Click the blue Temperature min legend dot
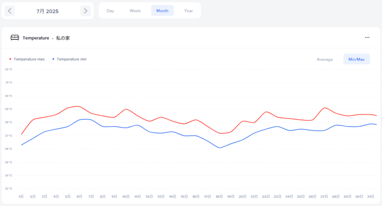 [53, 59]
